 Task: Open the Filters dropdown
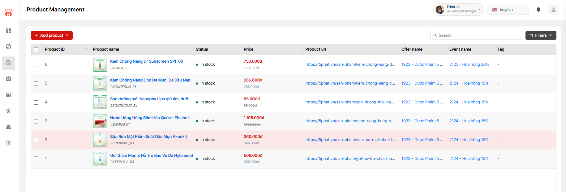[541, 35]
